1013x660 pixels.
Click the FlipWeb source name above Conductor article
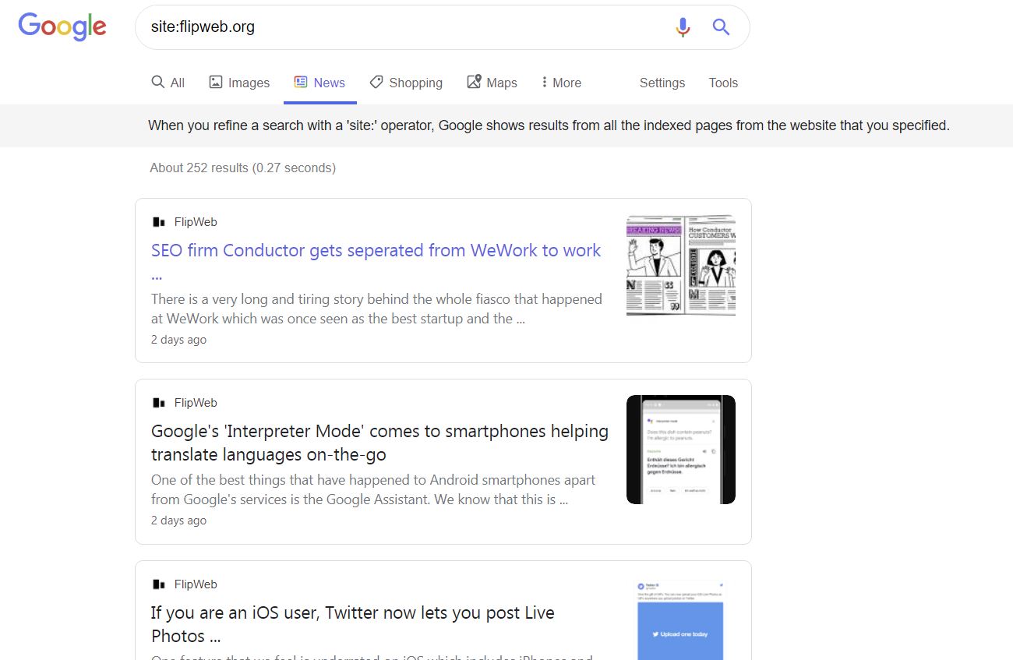[x=196, y=222]
